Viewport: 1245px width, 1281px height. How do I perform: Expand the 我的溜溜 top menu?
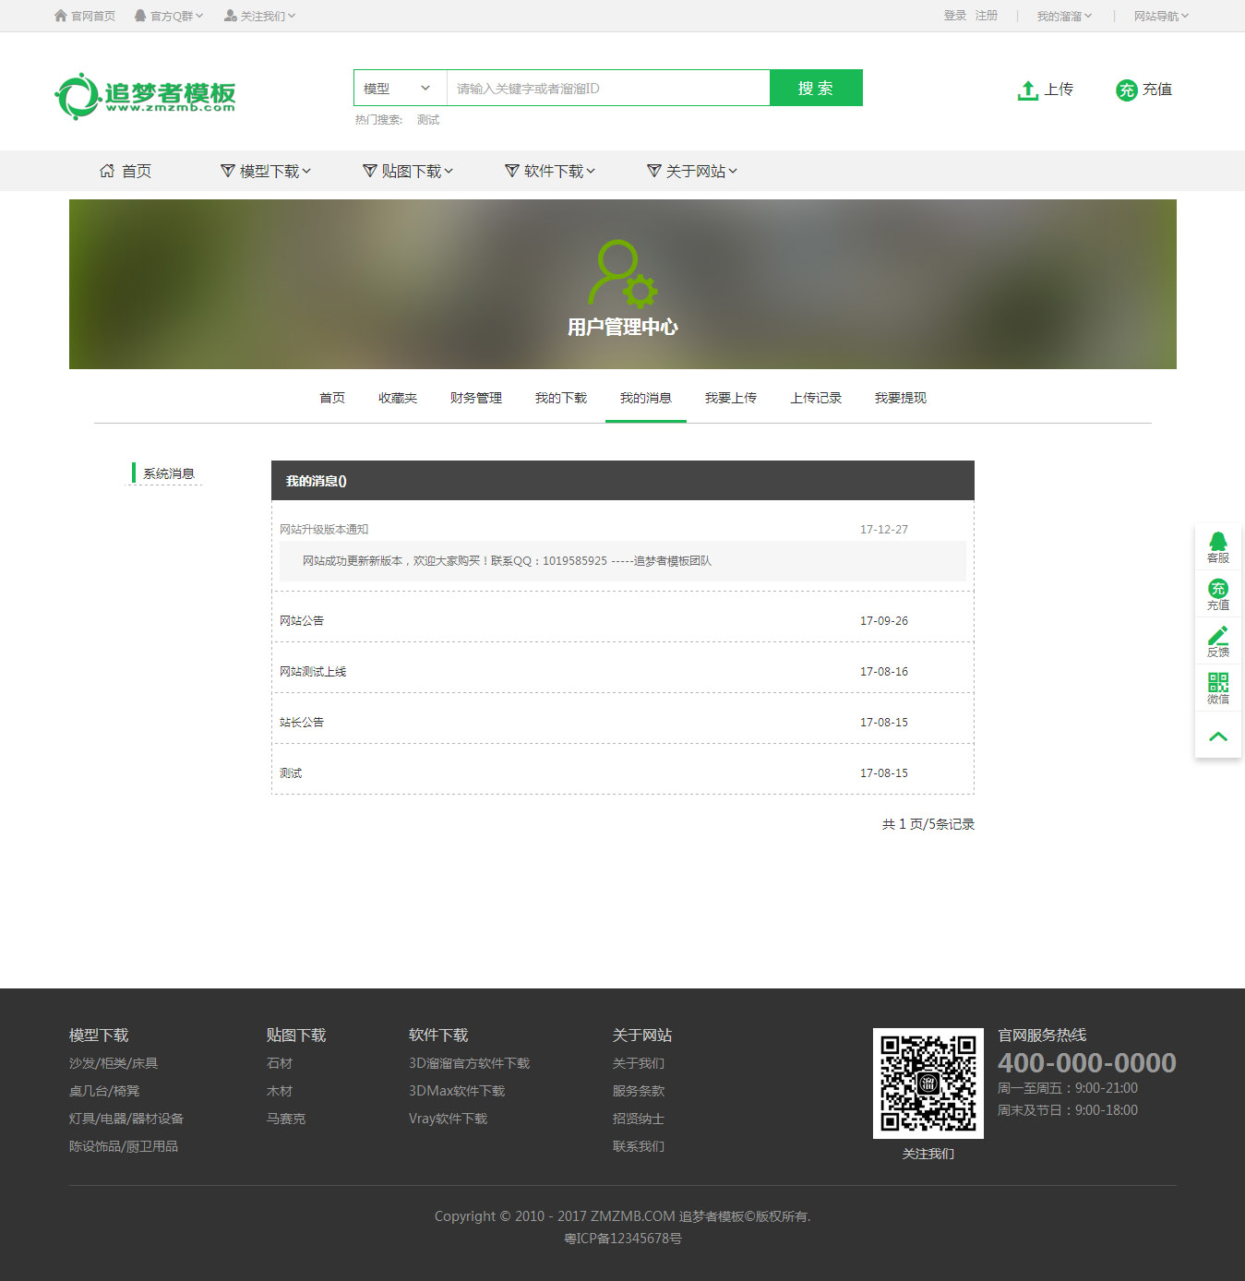(1063, 16)
